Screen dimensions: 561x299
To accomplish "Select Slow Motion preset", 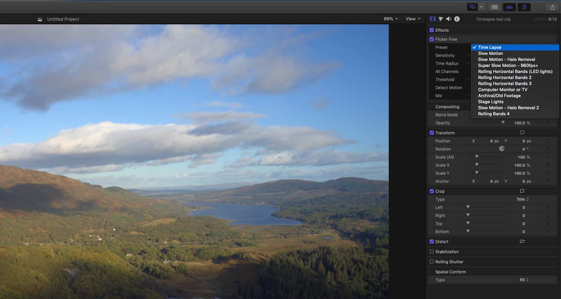I will (x=515, y=54).
